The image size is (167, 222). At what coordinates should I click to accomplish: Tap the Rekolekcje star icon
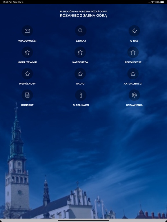tap(133, 52)
